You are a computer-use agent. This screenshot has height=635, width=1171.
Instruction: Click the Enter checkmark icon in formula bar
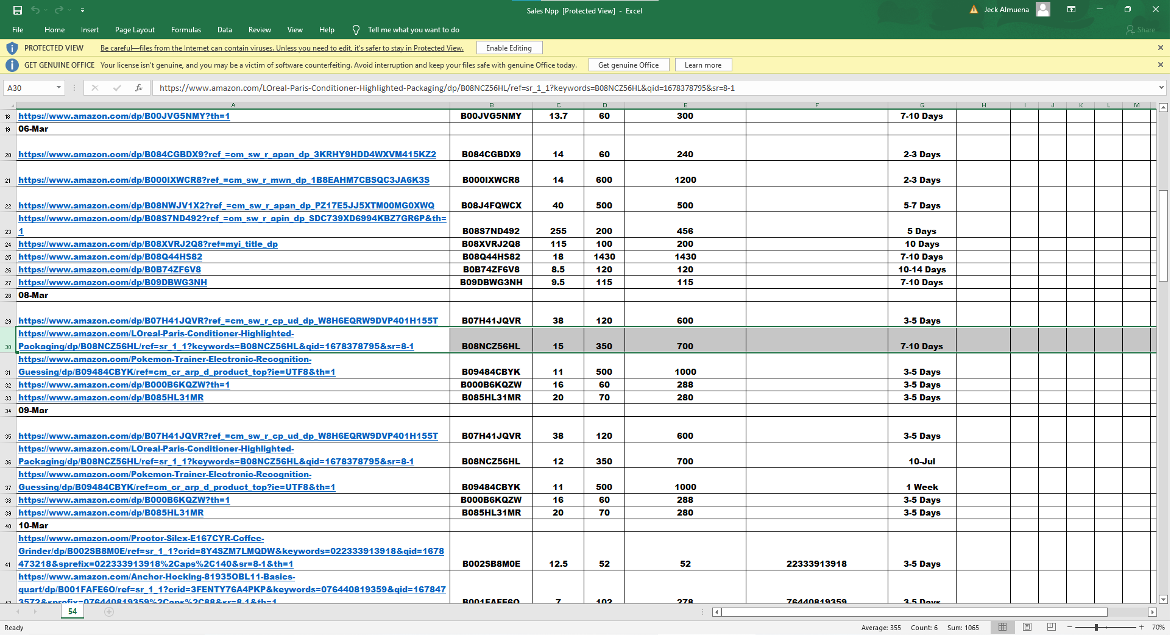117,88
